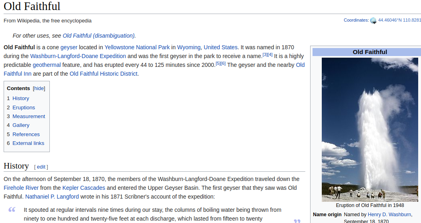Click the Contents heading text
The height and width of the screenshot is (223, 421).
click(18, 88)
